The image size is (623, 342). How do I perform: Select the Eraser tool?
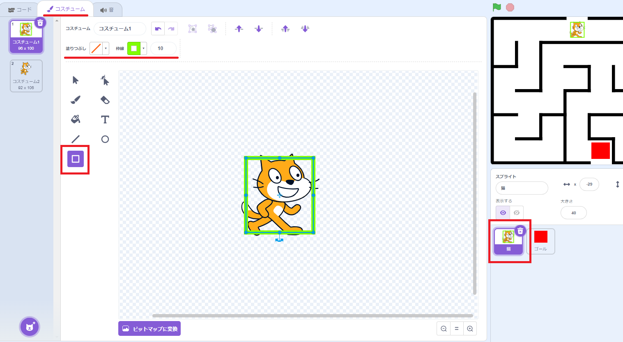(x=105, y=100)
